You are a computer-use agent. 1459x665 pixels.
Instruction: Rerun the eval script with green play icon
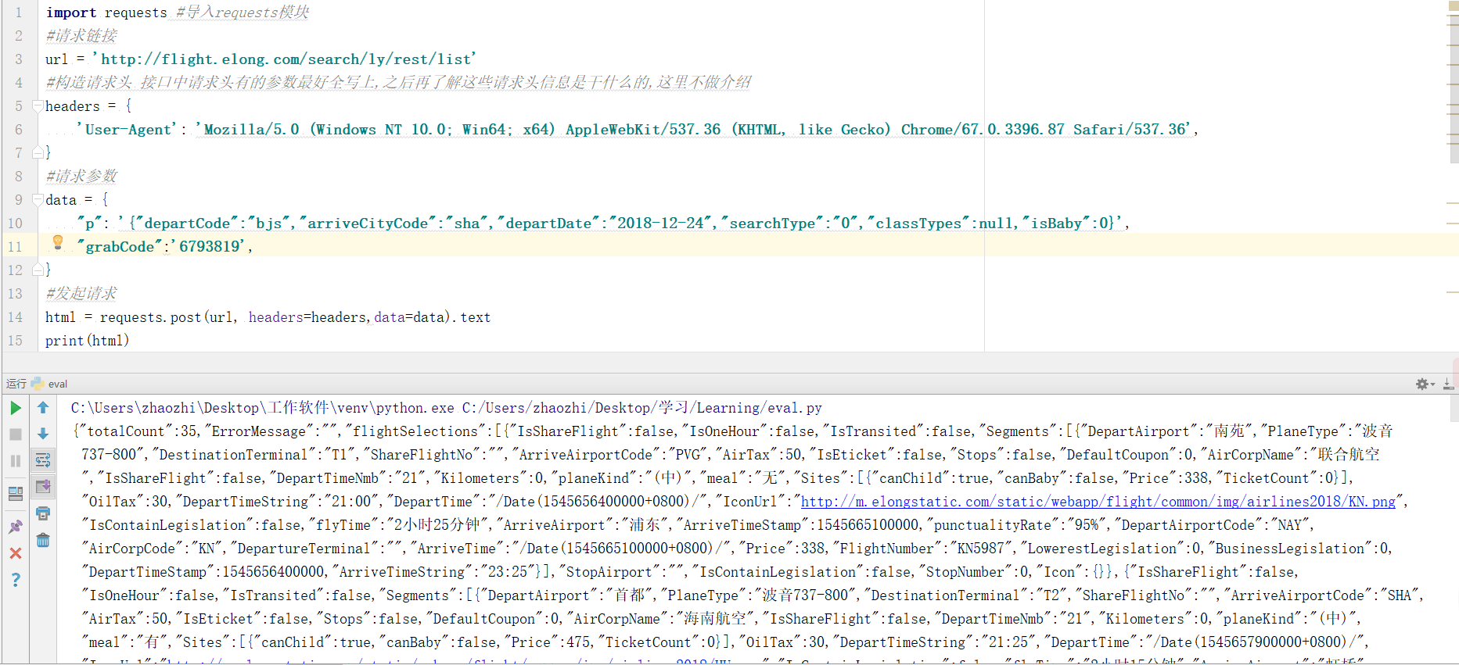16,408
